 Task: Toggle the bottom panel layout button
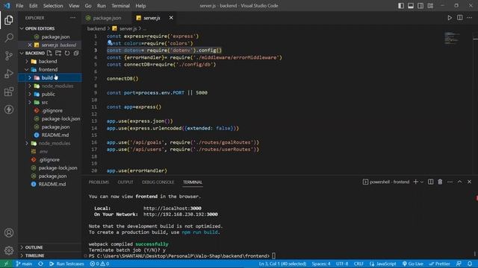click(411, 6)
